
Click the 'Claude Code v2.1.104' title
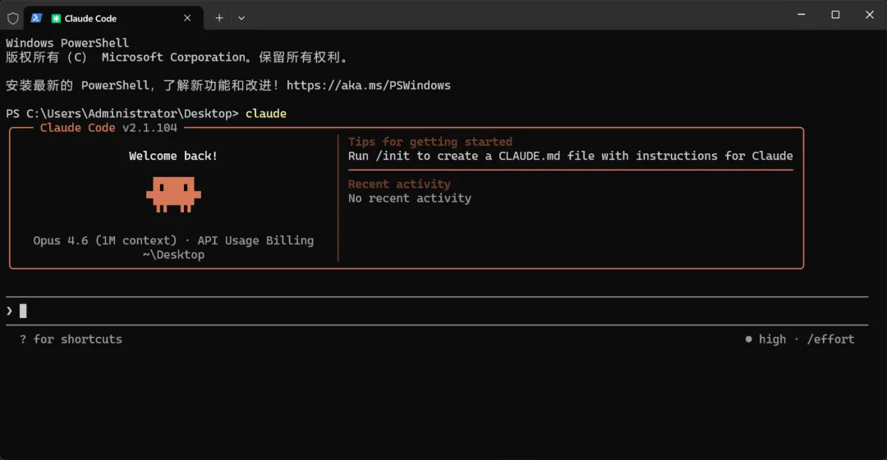[108, 128]
